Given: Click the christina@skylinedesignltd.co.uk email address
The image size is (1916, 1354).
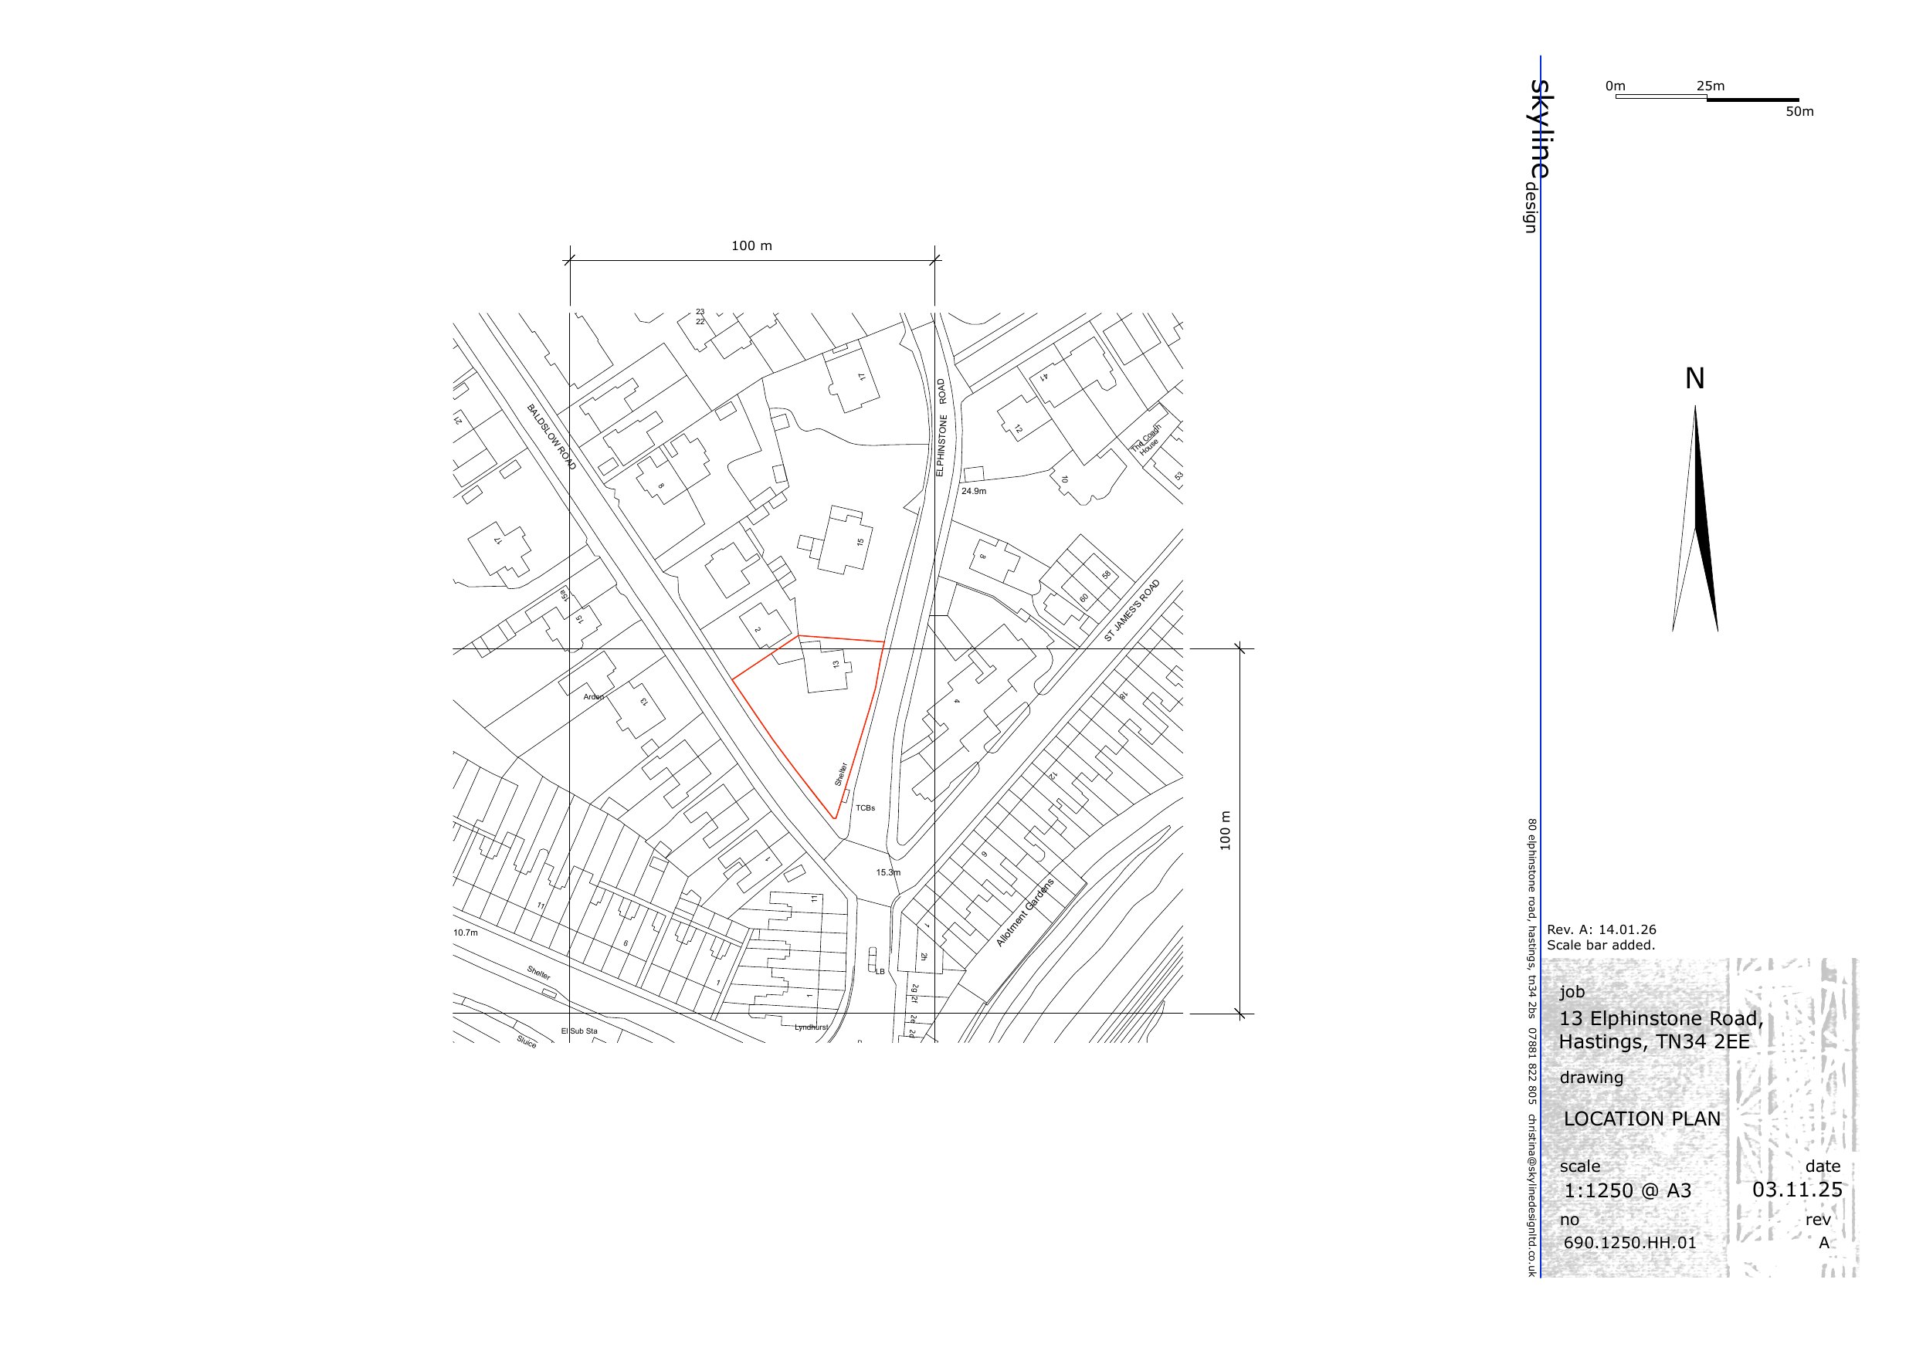Looking at the screenshot, I should (1531, 1194).
